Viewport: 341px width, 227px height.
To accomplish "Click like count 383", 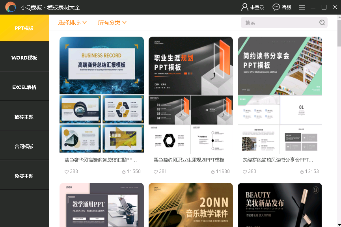I will pos(74,171).
